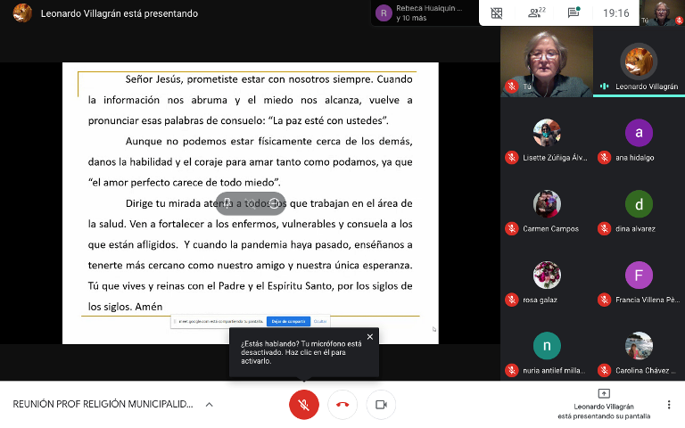Open the meeting chat panel
The width and height of the screenshot is (685, 428).
point(574,12)
